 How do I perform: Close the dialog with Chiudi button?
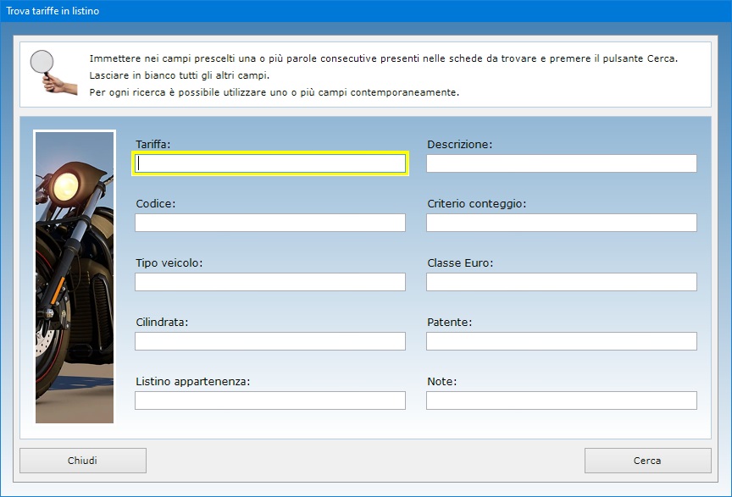point(83,461)
